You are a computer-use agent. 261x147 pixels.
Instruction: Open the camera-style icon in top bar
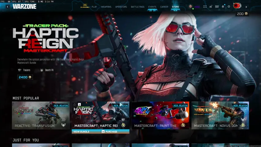tap(217, 6)
